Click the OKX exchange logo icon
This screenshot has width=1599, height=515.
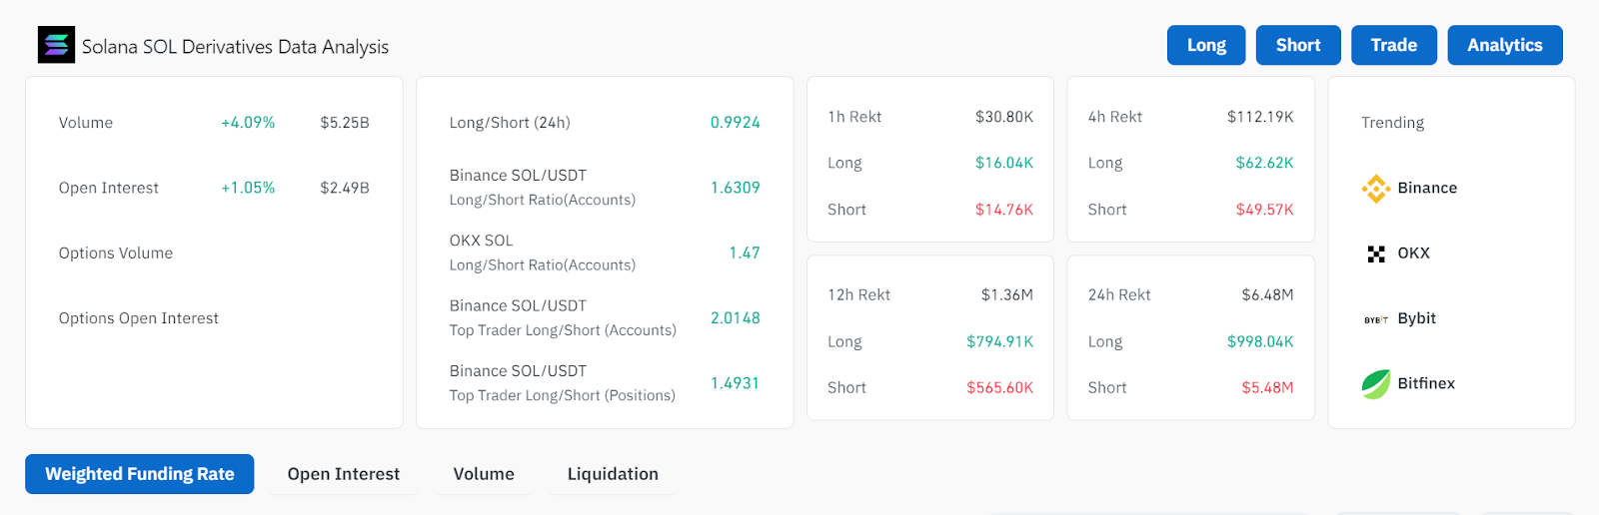click(x=1376, y=254)
